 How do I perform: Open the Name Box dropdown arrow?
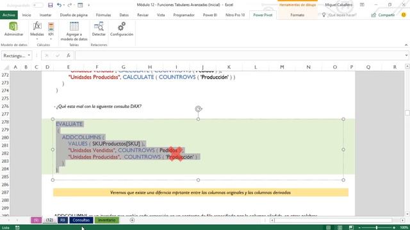click(x=29, y=56)
